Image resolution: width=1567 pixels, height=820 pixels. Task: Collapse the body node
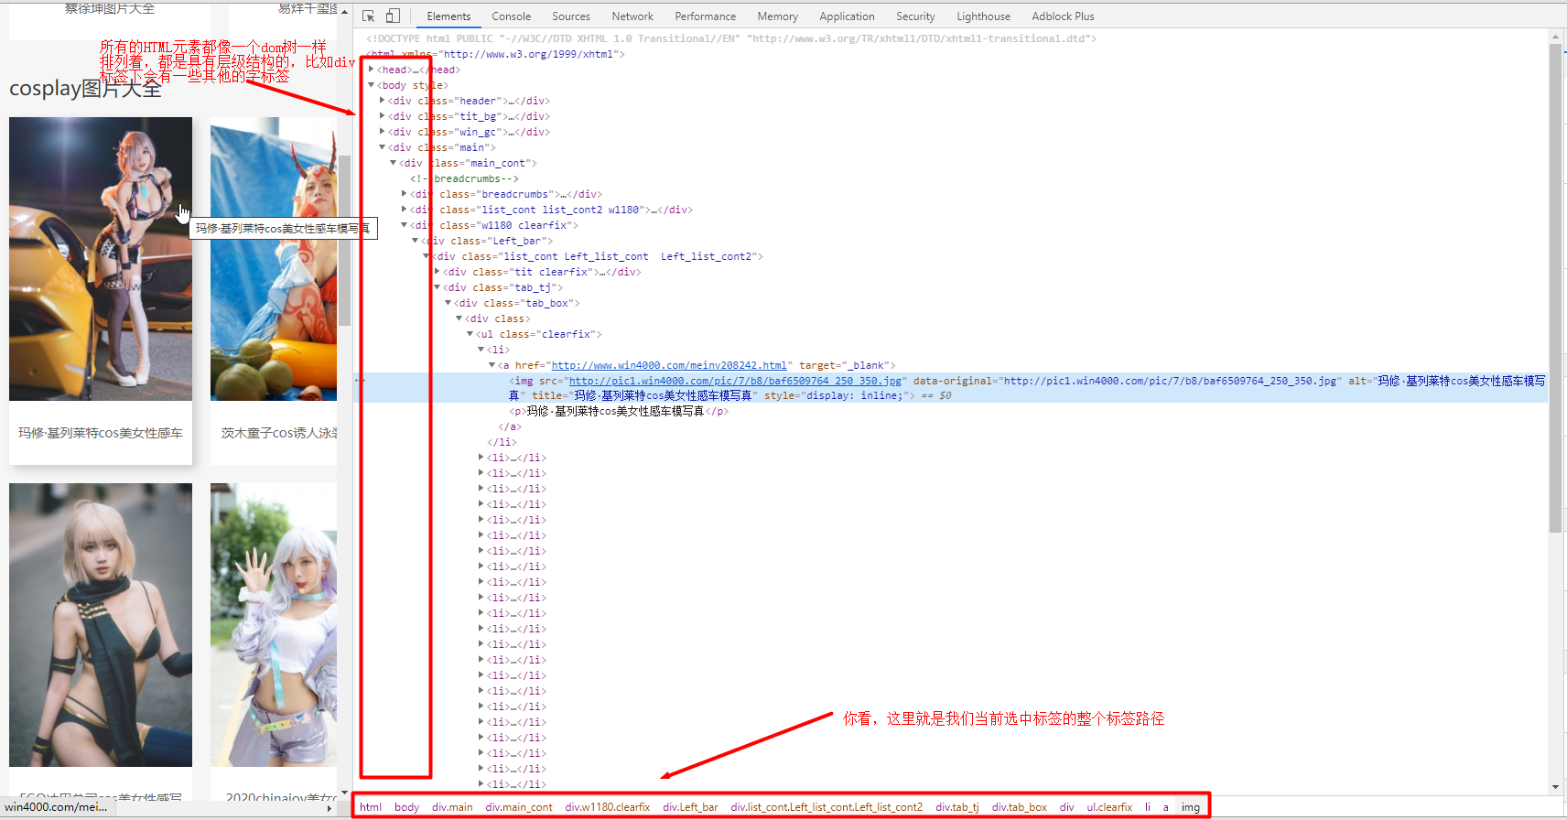tap(372, 85)
